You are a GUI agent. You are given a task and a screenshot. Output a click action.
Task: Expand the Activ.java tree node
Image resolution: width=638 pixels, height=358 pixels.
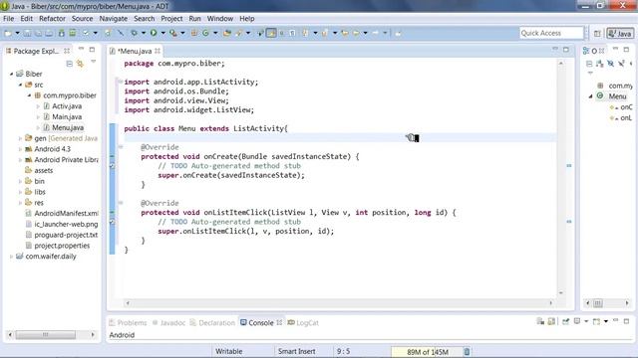[x=38, y=106]
